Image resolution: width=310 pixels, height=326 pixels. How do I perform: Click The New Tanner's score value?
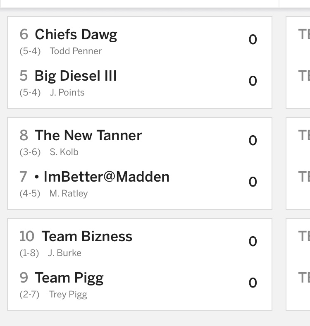[253, 141]
